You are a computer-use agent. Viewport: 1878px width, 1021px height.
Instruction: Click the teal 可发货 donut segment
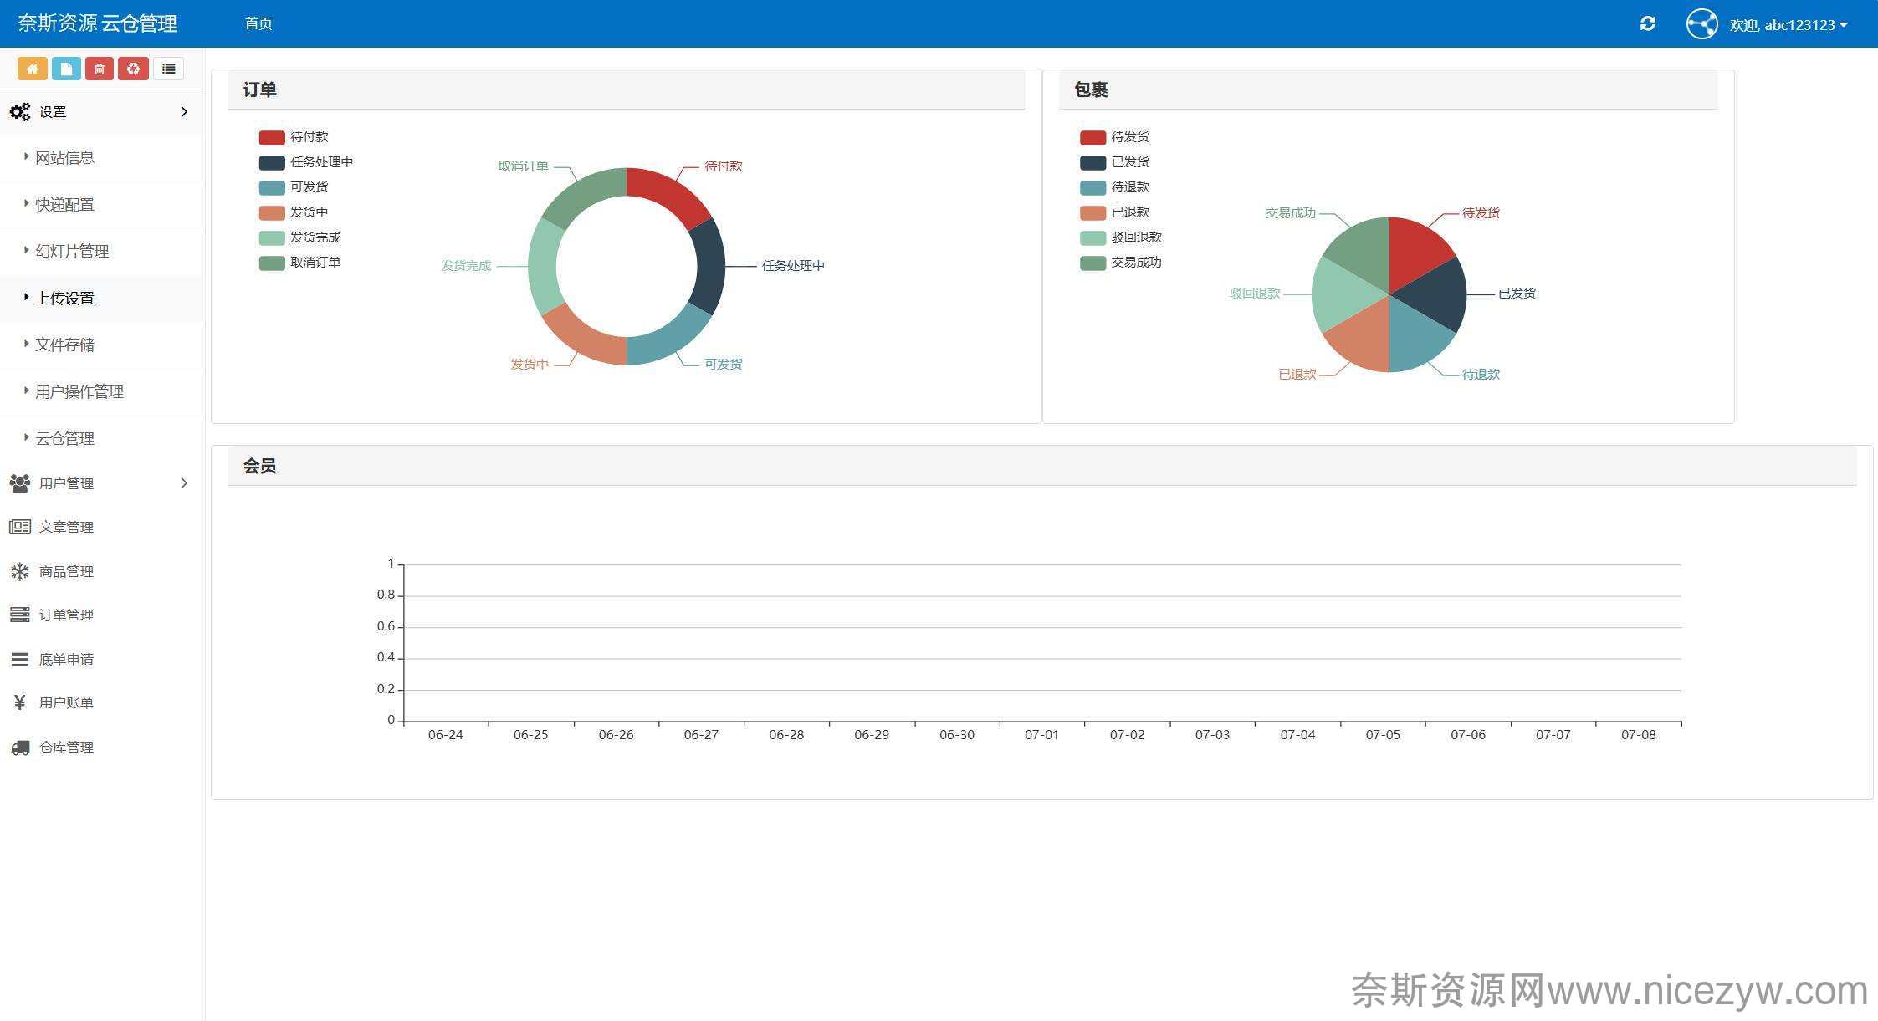[669, 340]
